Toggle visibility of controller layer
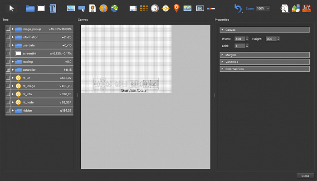The image size is (317, 181). pyautogui.click(x=8, y=70)
